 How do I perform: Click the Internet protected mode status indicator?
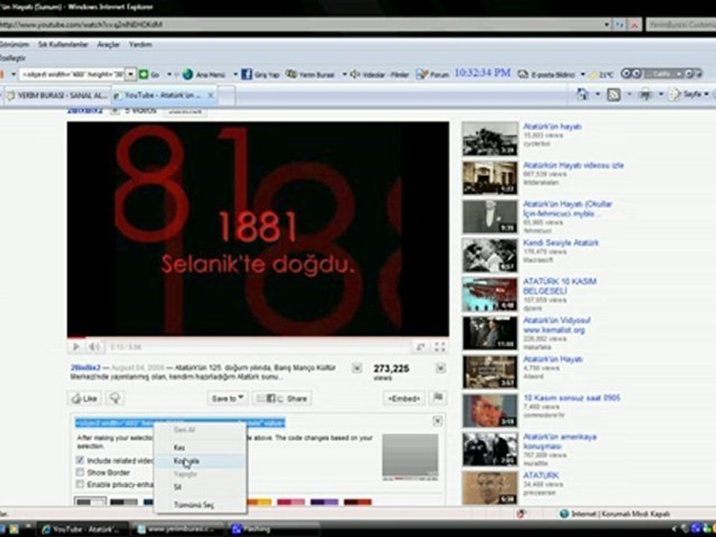615,514
